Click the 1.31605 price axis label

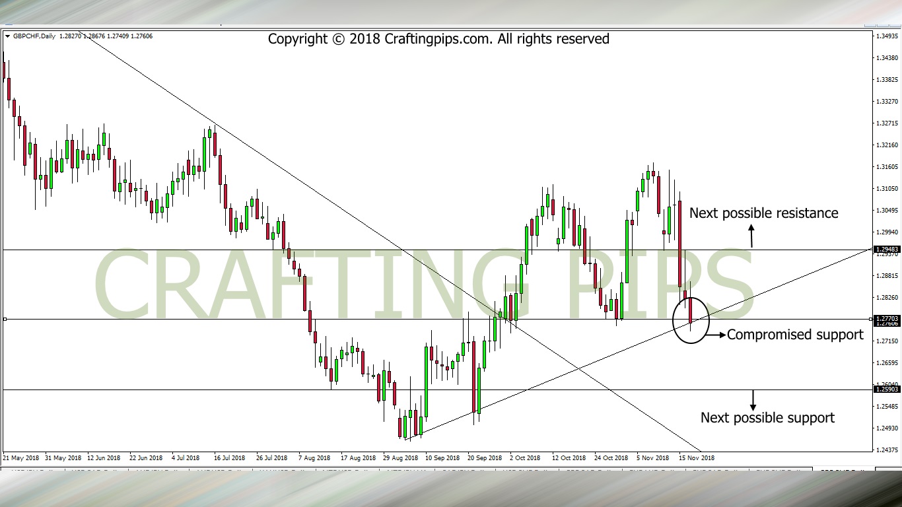click(x=888, y=167)
